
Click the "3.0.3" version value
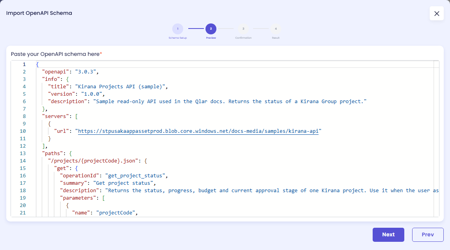pyautogui.click(x=86, y=72)
